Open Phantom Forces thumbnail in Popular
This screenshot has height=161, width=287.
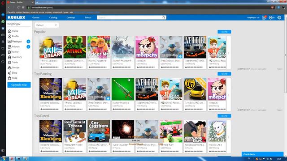pyautogui.click(x=123, y=47)
